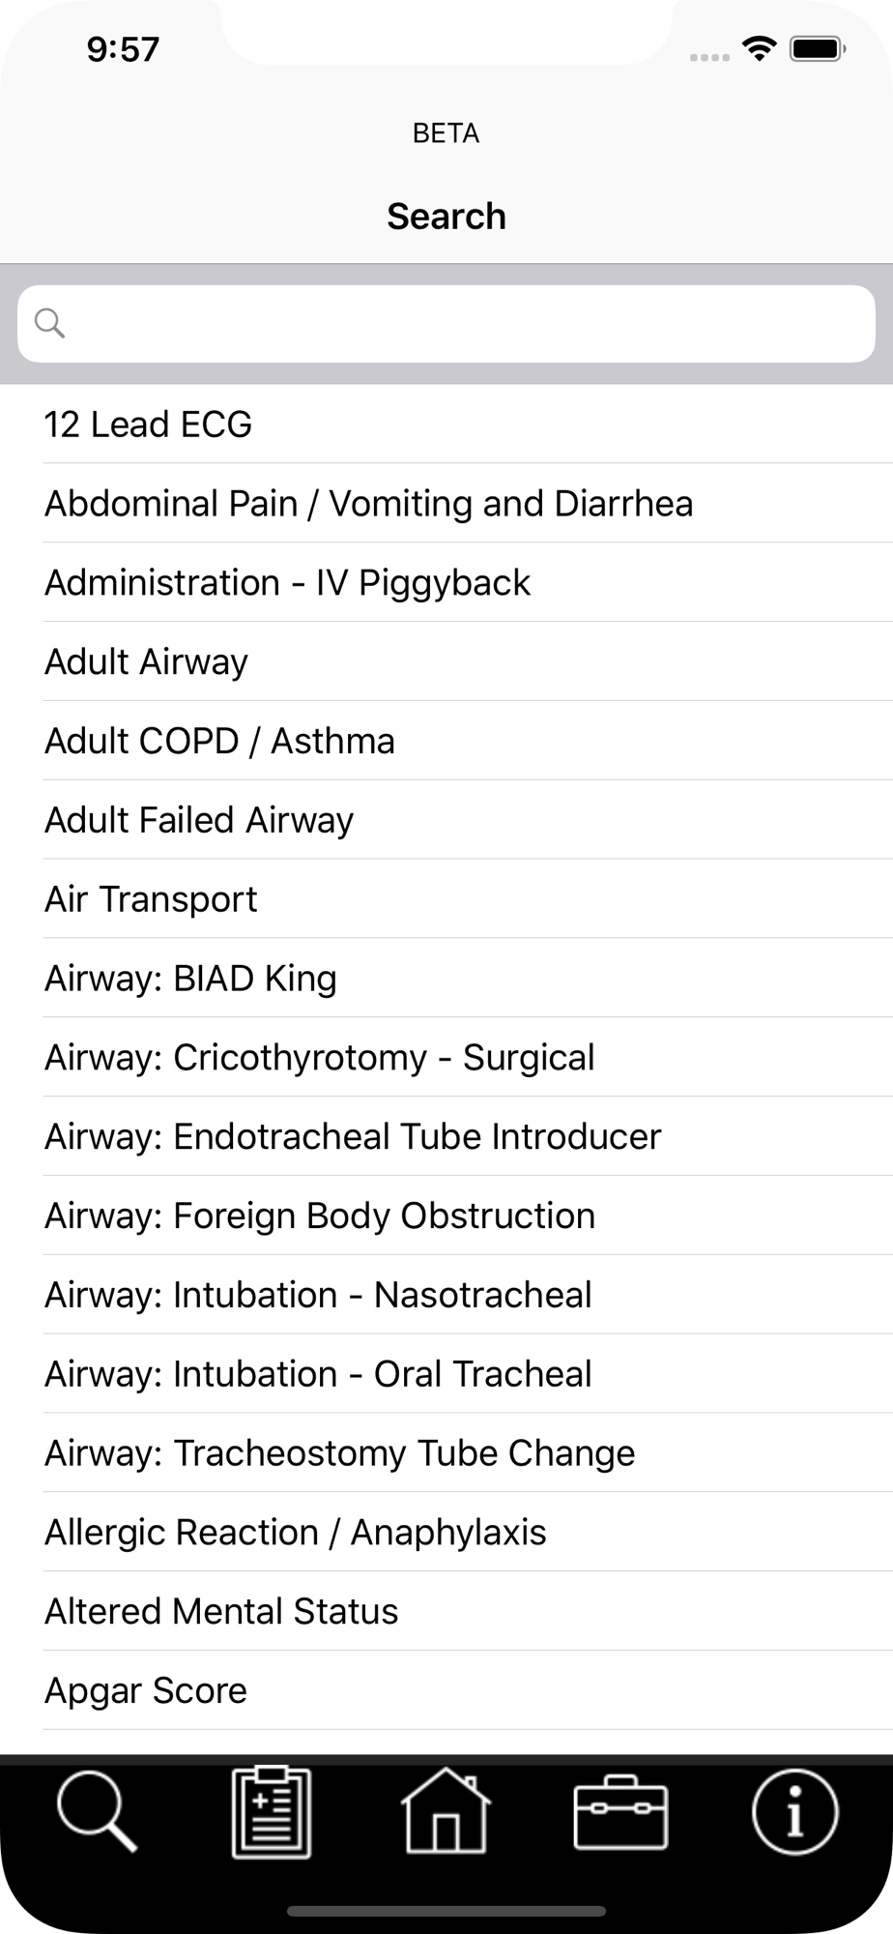
Task: Open the protocols clipboard tab icon
Action: [x=272, y=1811]
